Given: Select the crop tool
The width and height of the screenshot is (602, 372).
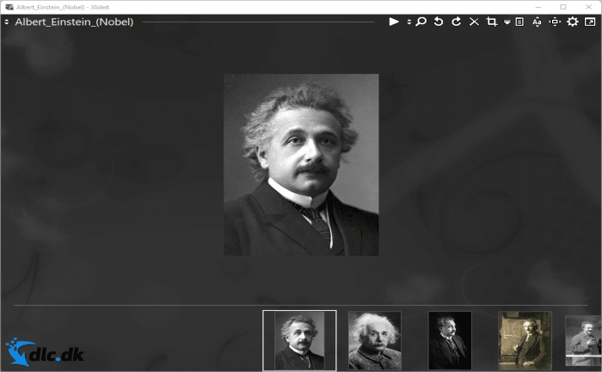Looking at the screenshot, I should click(492, 22).
